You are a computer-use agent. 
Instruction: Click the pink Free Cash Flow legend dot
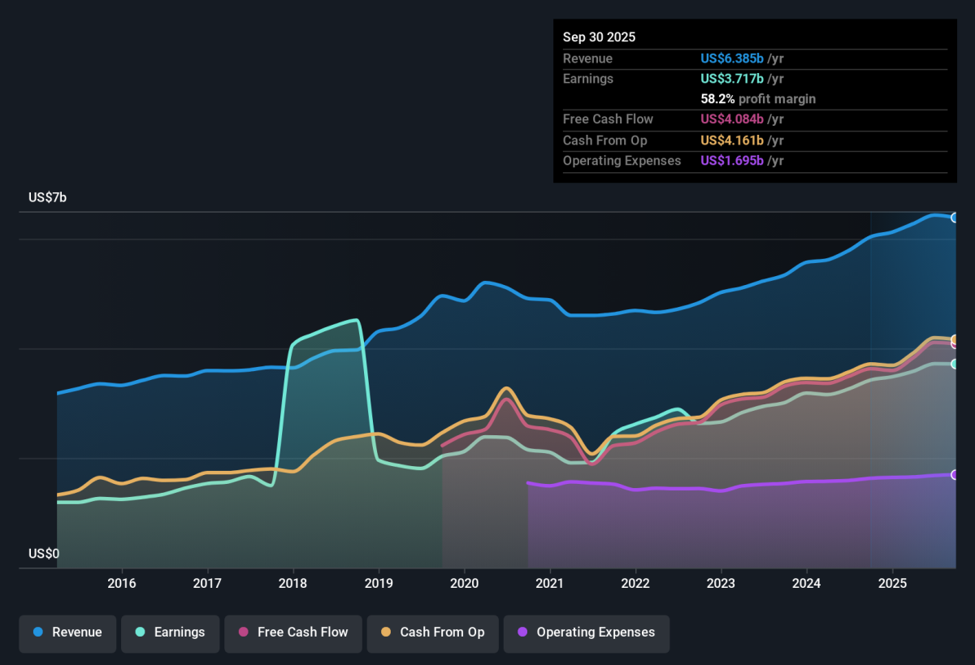[244, 633]
